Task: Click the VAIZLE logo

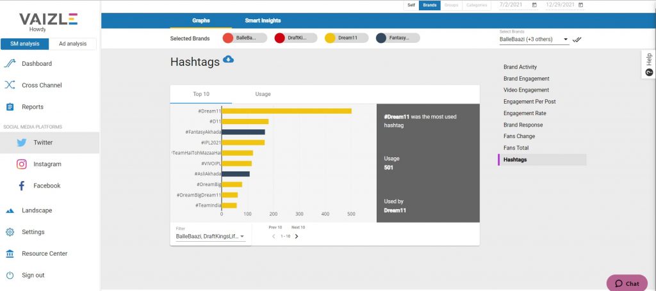Action: (48, 19)
